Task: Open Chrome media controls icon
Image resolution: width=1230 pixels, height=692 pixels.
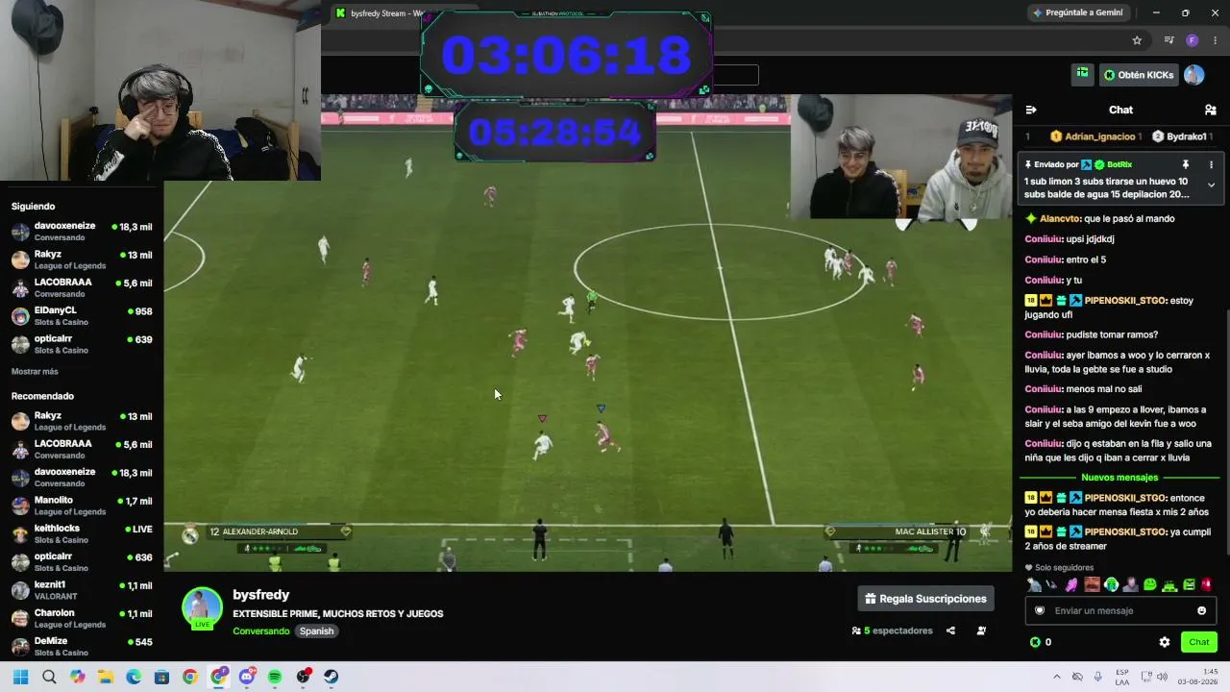Action: pos(1168,40)
